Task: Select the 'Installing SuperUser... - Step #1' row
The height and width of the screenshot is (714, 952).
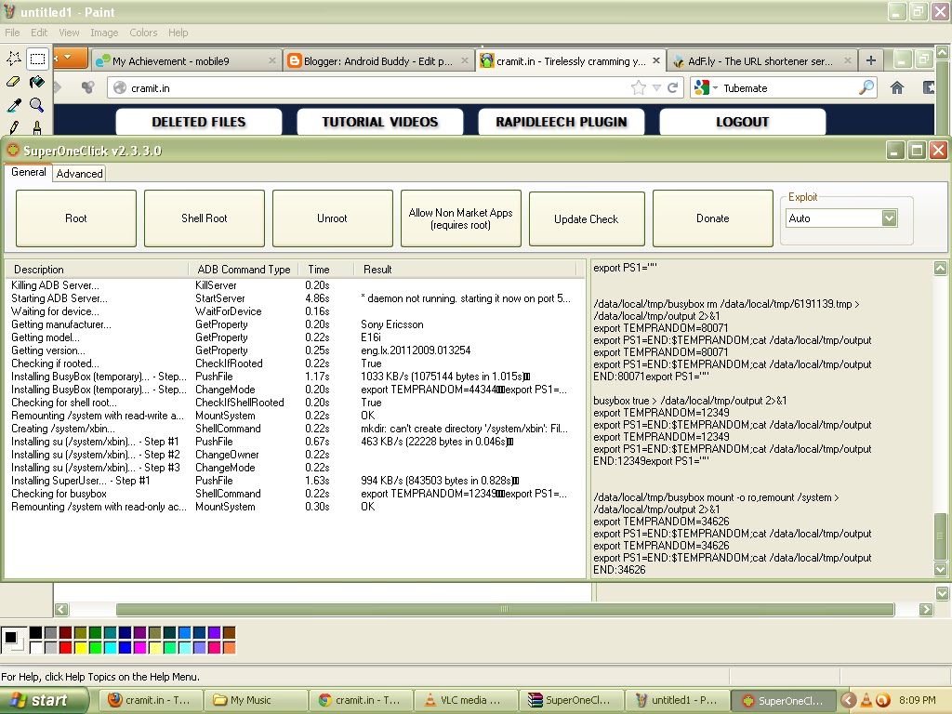Action: 294,481
